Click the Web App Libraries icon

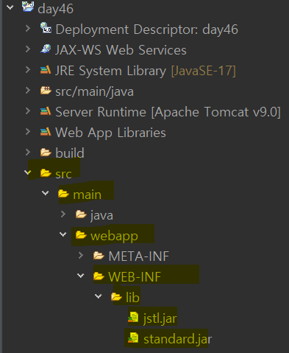coord(46,132)
